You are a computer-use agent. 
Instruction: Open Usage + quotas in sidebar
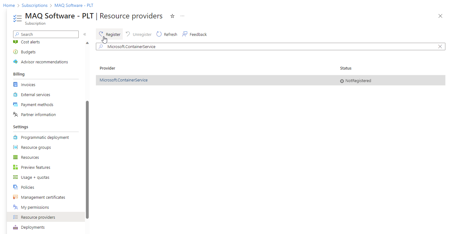click(x=35, y=178)
